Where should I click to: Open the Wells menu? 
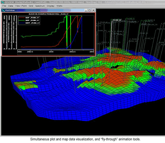[x=59, y=6]
